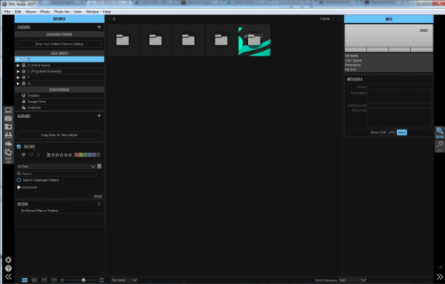The width and height of the screenshot is (445, 284).
Task: Open the View menu
Action: coord(78,12)
